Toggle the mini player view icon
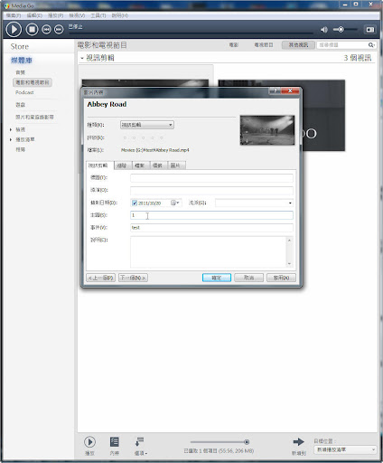 point(370,30)
